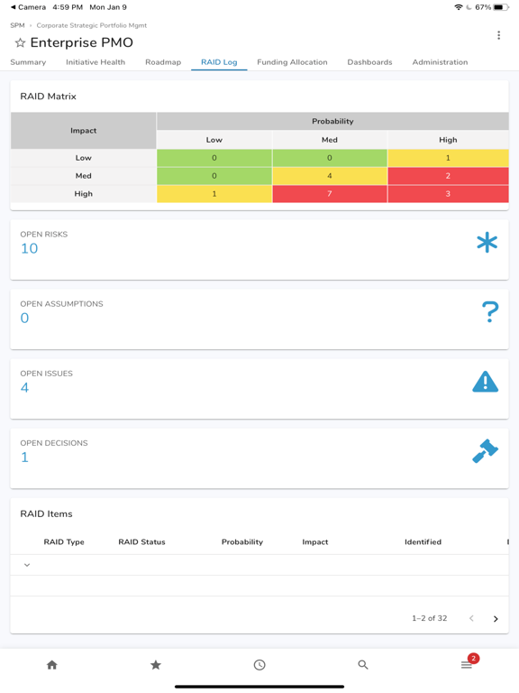This screenshot has height=693, width=519.
Task: Select yellow cell Med impact Med probability 4
Action: pyautogui.click(x=330, y=176)
